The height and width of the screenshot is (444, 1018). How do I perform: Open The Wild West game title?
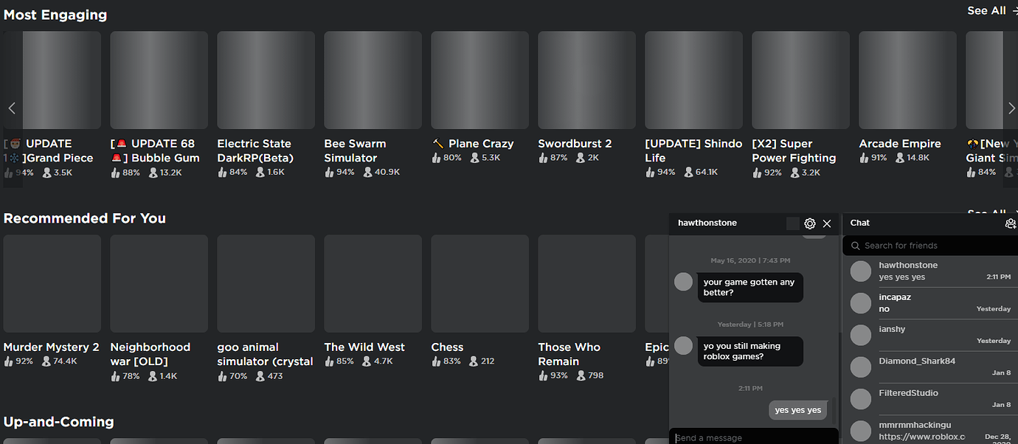(x=364, y=347)
